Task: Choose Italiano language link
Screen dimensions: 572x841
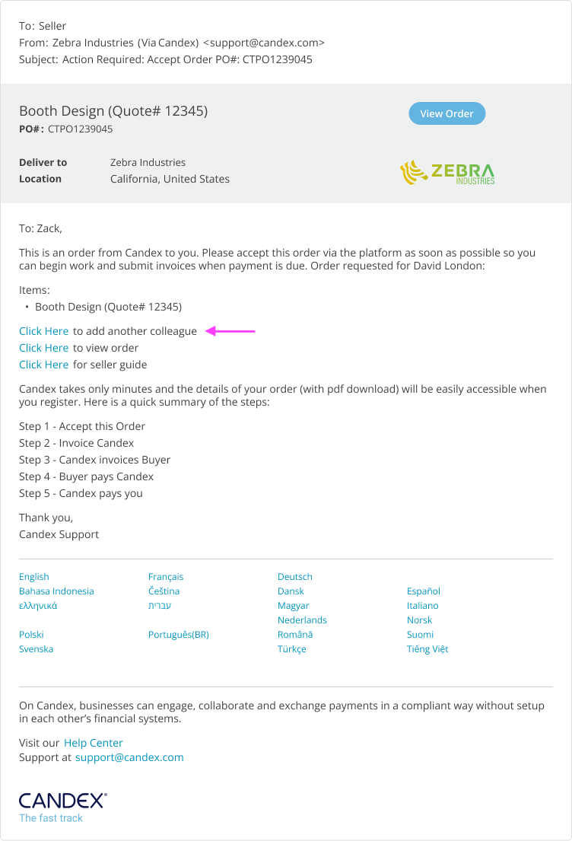Action: (423, 606)
